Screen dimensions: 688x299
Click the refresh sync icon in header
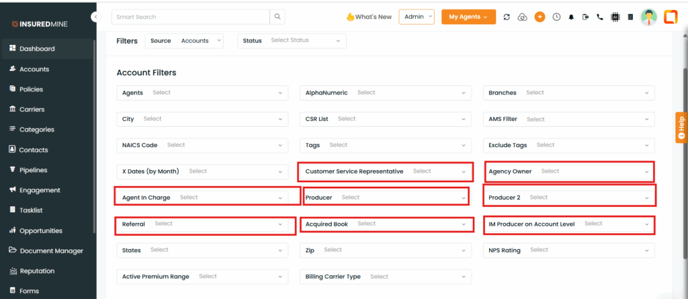(x=507, y=17)
